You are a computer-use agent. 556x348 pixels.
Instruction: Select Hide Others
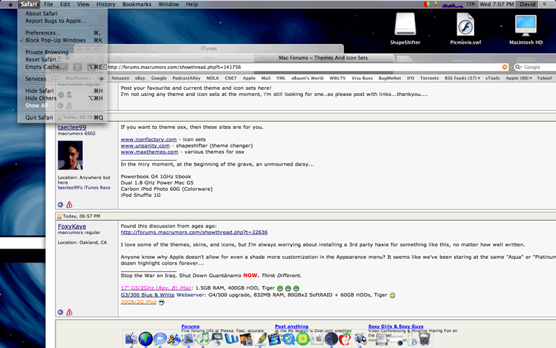[63, 98]
